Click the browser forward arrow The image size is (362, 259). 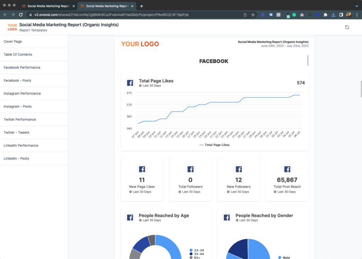tap(13, 15)
